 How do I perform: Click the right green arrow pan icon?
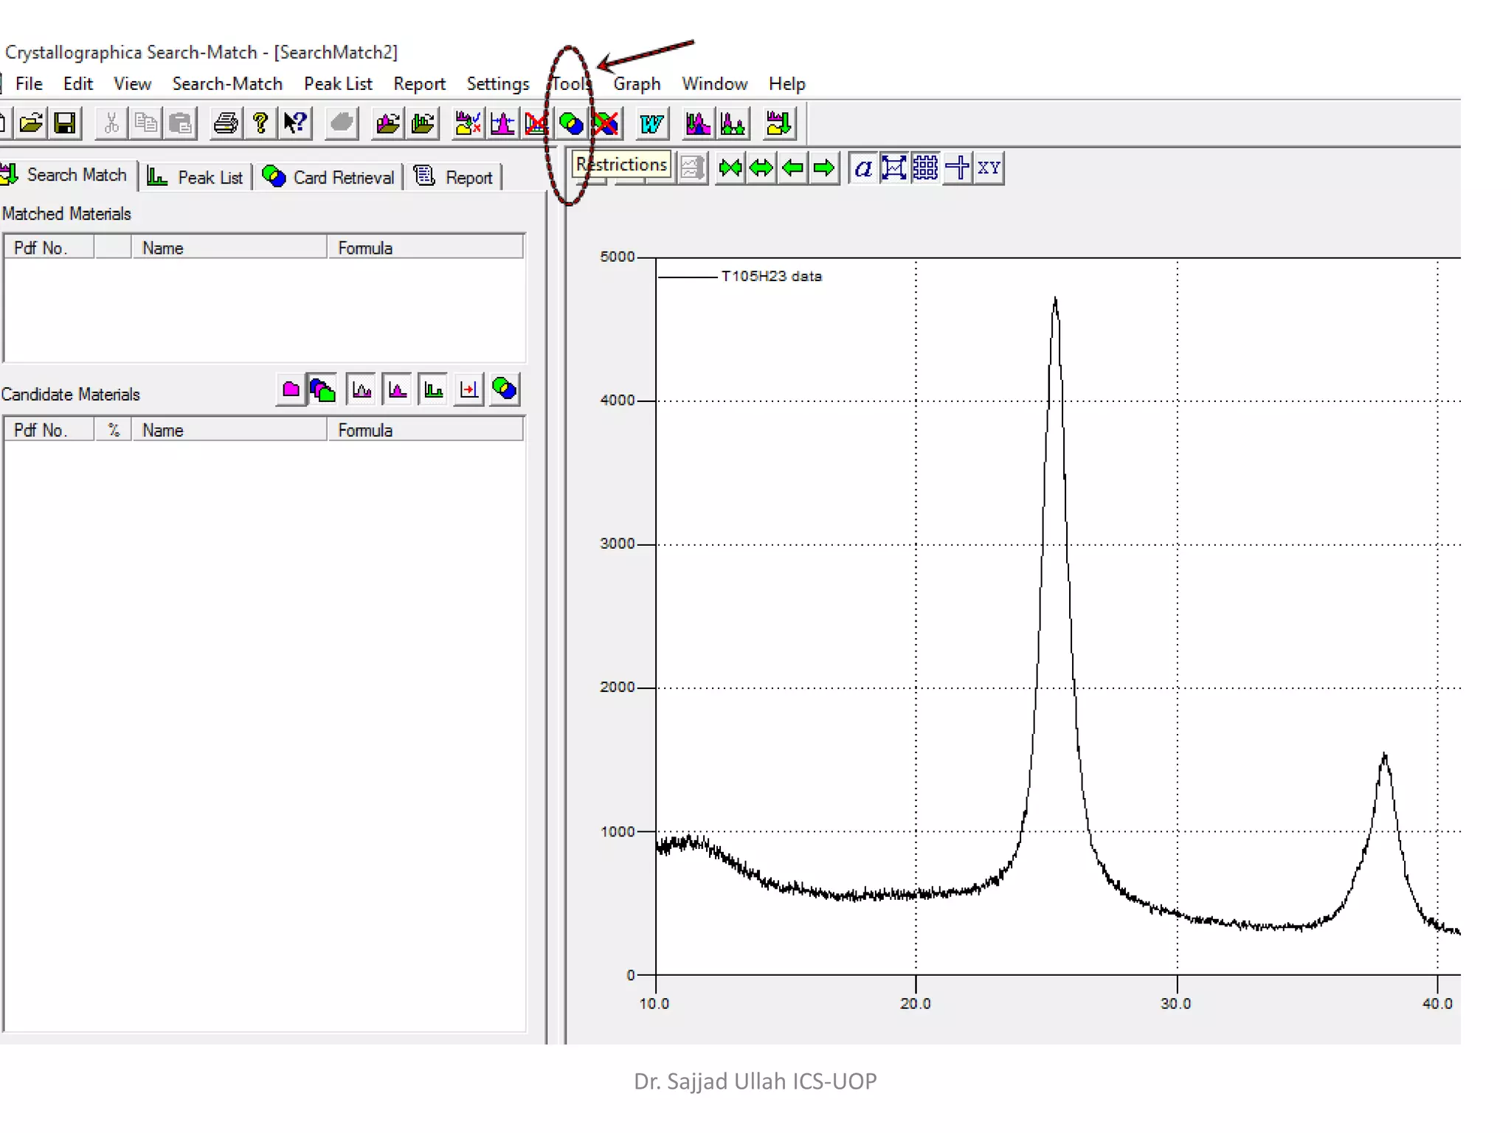pyautogui.click(x=824, y=168)
